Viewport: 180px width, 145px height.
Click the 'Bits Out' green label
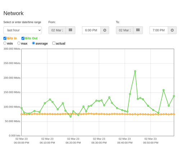[x=31, y=38]
